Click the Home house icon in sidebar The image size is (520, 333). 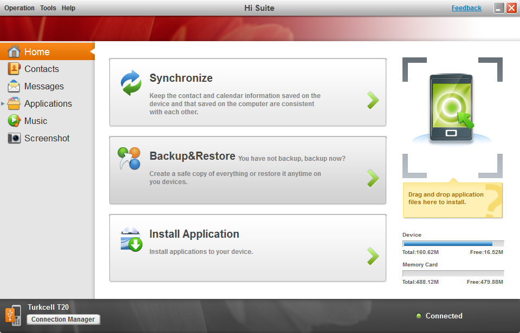(14, 52)
